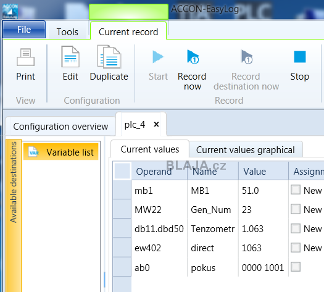
Task: Click the MW22 operand cell
Action: [x=159, y=209]
